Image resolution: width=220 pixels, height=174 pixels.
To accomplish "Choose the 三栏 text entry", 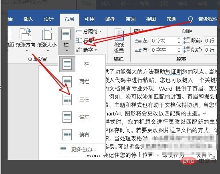I will pyautogui.click(x=84, y=99).
